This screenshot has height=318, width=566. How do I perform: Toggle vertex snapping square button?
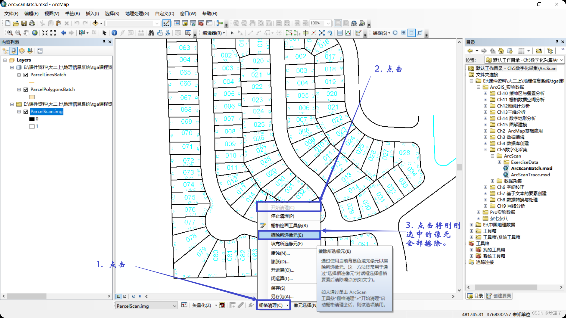412,33
